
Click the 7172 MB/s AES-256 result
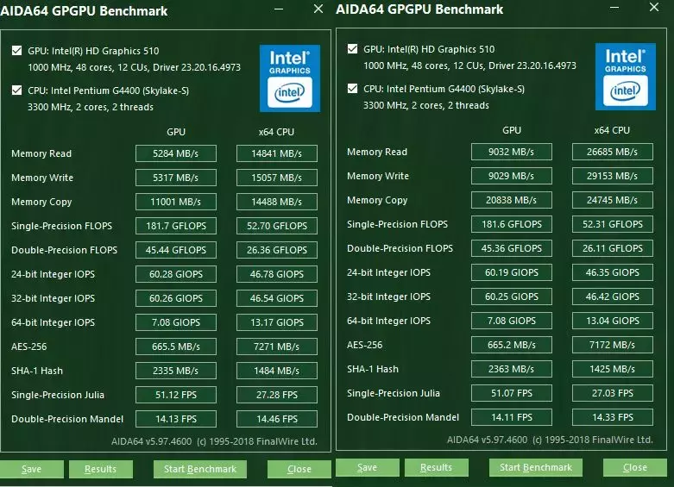tap(613, 345)
